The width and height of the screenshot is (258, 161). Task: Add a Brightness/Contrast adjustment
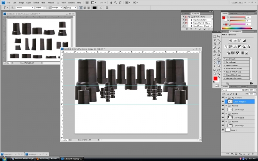point(230,41)
